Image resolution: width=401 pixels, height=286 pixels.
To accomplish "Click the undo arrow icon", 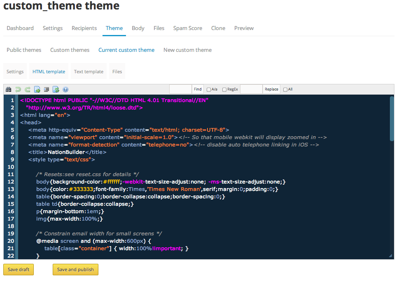I will (x=18, y=89).
